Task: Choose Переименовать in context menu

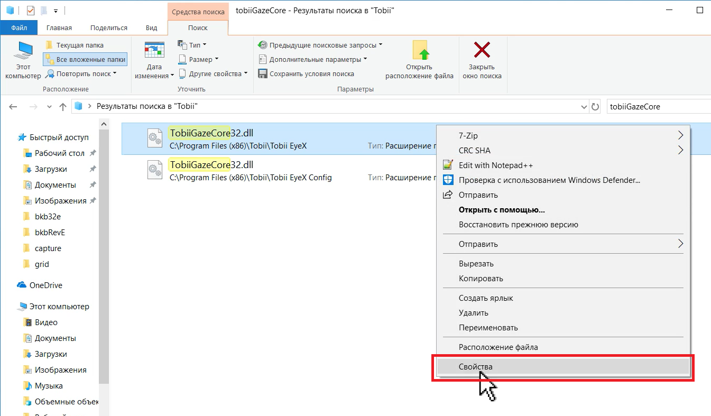Action: click(564, 328)
